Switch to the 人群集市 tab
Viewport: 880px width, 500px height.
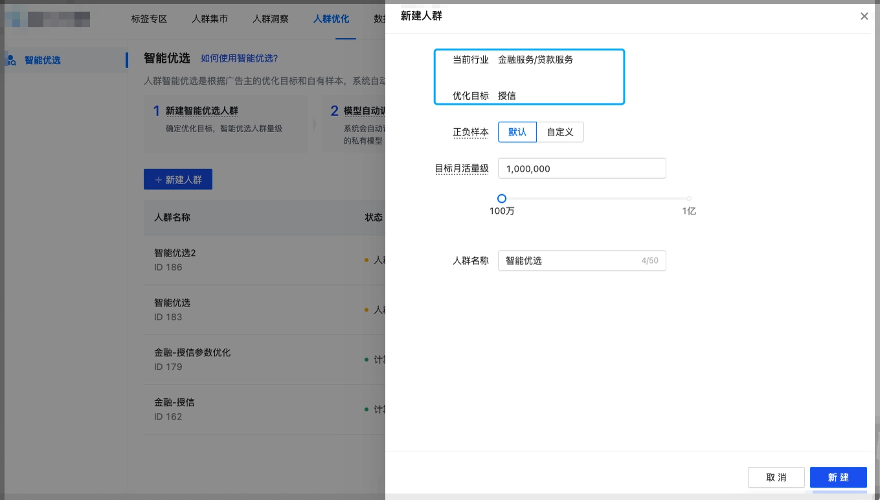(210, 19)
